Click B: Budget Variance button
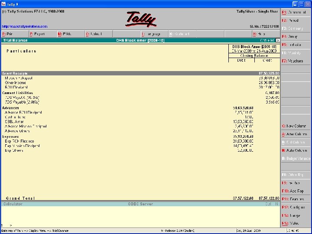 pos(296,159)
